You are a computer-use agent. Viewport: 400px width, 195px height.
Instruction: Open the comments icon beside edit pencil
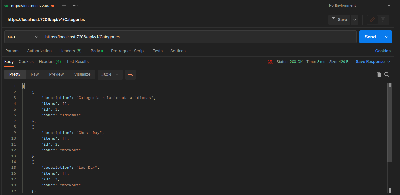[x=383, y=20]
